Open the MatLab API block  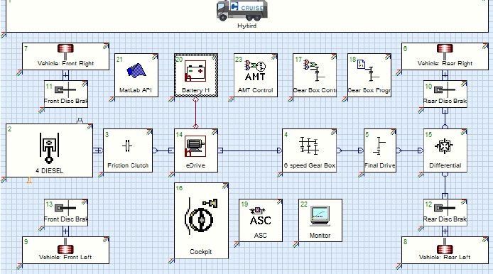pos(136,75)
